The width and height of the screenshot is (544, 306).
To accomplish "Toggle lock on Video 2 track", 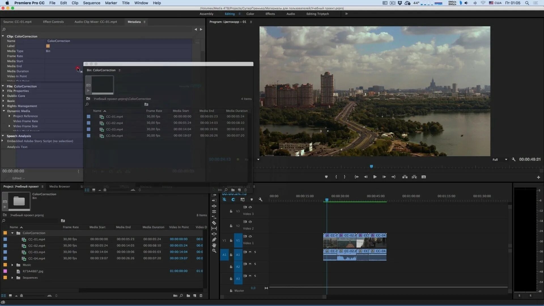I will pyautogui.click(x=231, y=226).
